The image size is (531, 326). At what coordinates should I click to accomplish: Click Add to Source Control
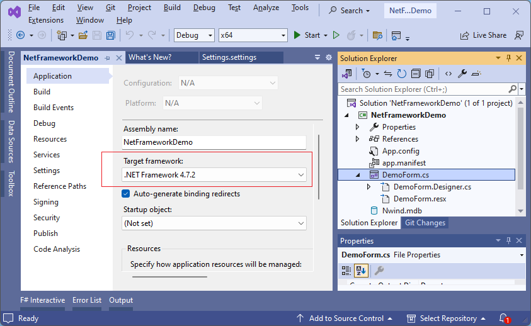345,318
